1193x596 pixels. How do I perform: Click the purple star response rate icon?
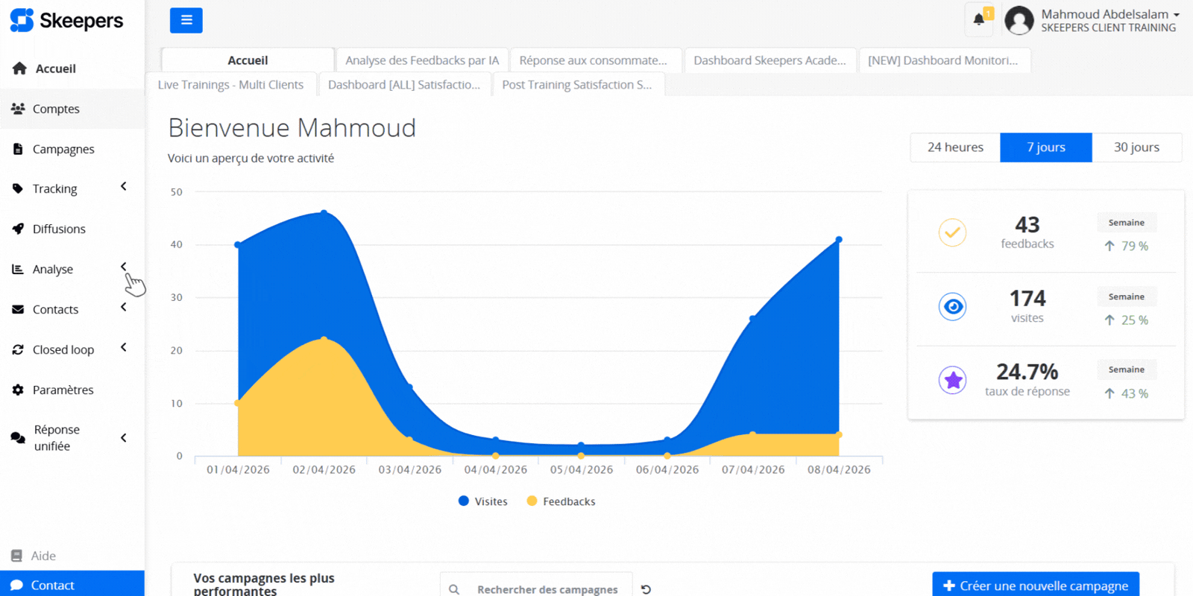point(952,380)
